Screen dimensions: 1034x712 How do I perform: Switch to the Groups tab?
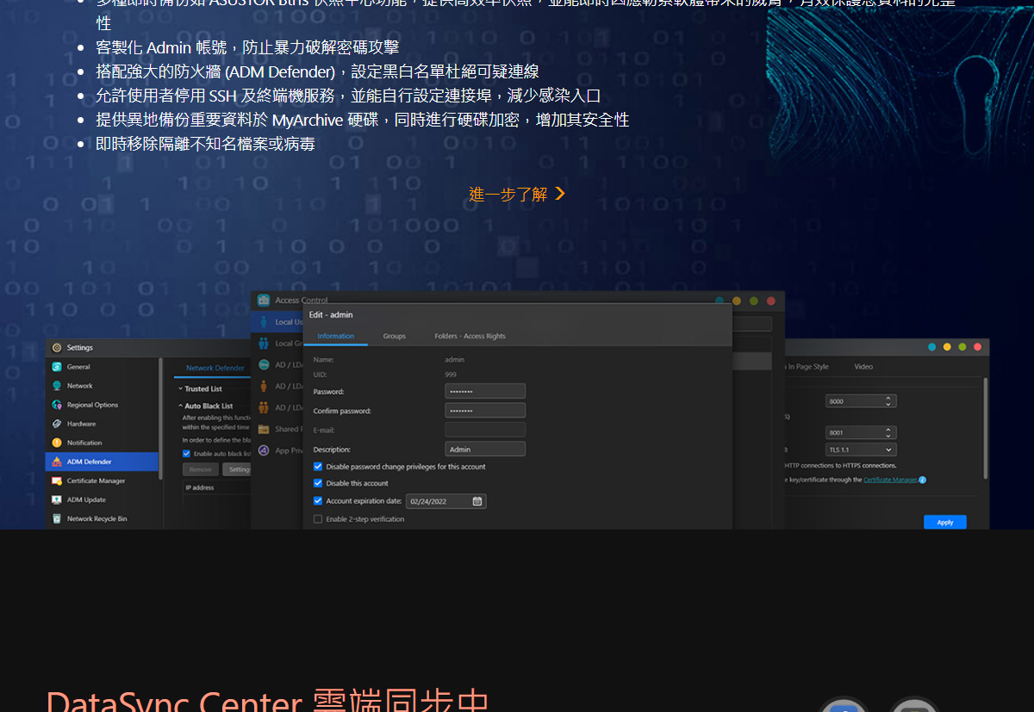coord(394,336)
